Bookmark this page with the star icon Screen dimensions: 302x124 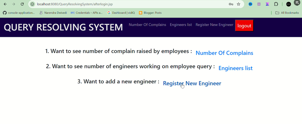click(238, 4)
